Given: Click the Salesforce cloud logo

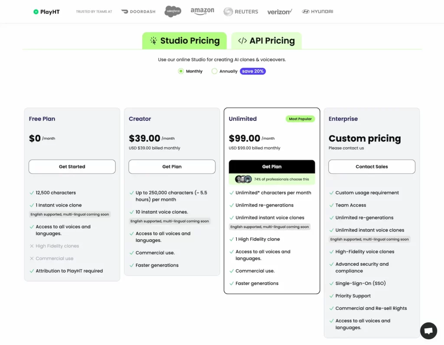Looking at the screenshot, I should [173, 11].
